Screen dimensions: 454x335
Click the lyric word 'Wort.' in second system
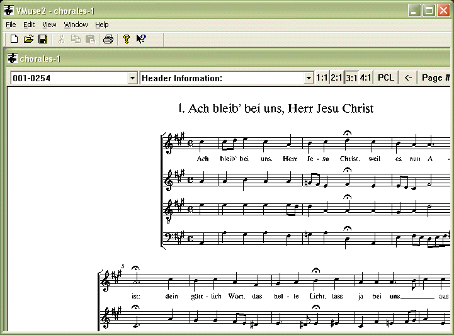[237, 296]
